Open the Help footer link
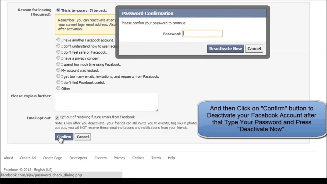 [x=171, y=158]
